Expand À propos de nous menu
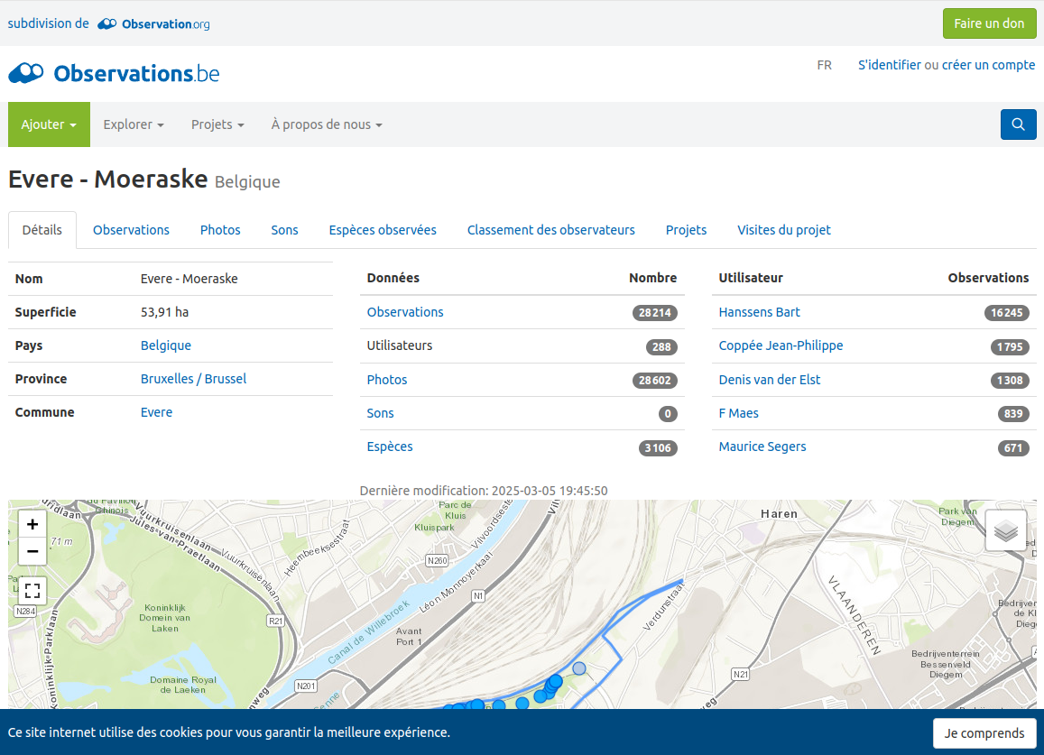Viewport: 1044px width, 755px height. (x=327, y=124)
